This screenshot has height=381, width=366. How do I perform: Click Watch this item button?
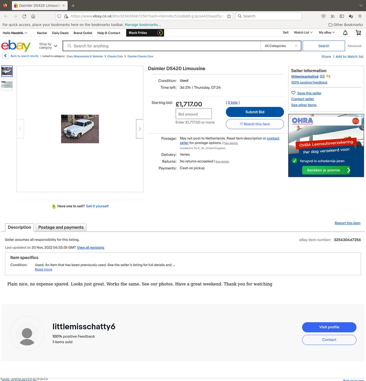(x=255, y=124)
